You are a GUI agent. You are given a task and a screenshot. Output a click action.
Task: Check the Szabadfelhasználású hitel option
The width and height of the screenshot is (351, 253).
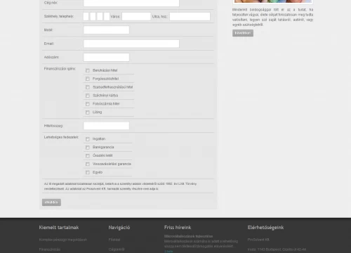[88, 87]
